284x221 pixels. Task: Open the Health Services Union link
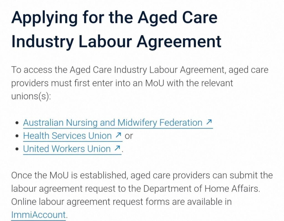pos(67,136)
